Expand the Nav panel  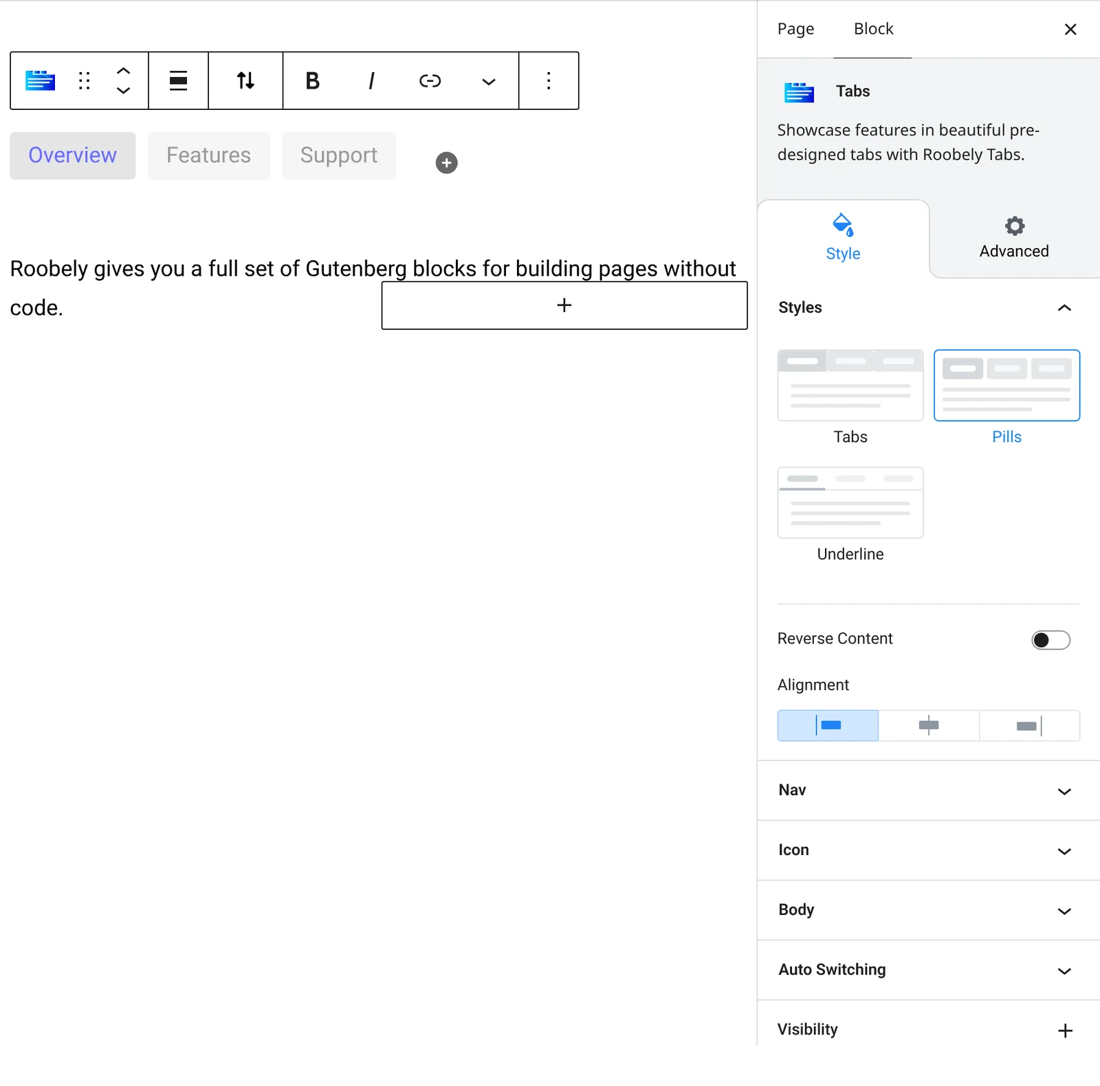click(928, 790)
